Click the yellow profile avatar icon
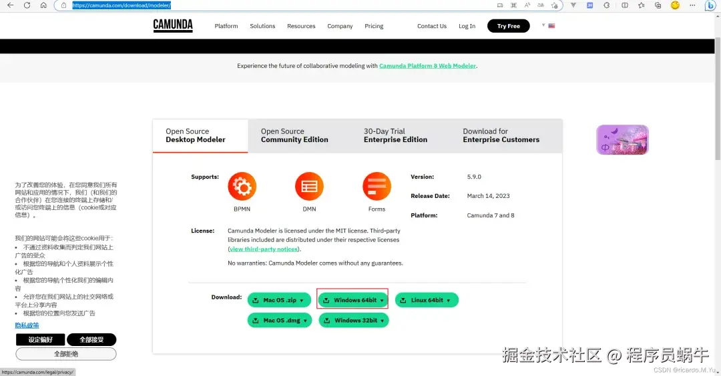721x376 pixels. (675, 5)
